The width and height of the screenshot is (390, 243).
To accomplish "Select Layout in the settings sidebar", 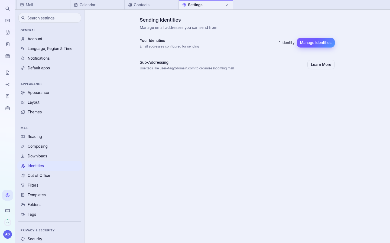I will 50,102.
